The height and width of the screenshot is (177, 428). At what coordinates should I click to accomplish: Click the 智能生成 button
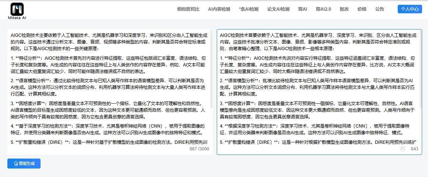tap(24, 163)
